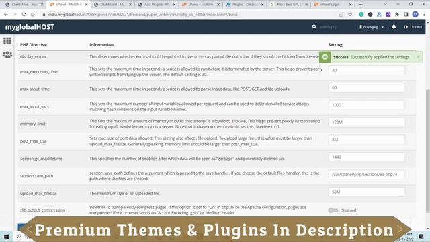
Task: Click the page vertical scrollbar
Action: pyautogui.click(x=428, y=151)
